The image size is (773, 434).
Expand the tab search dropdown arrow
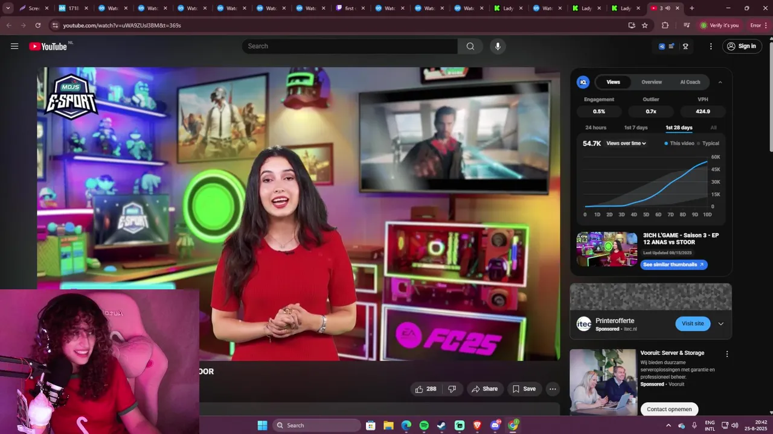(x=8, y=8)
